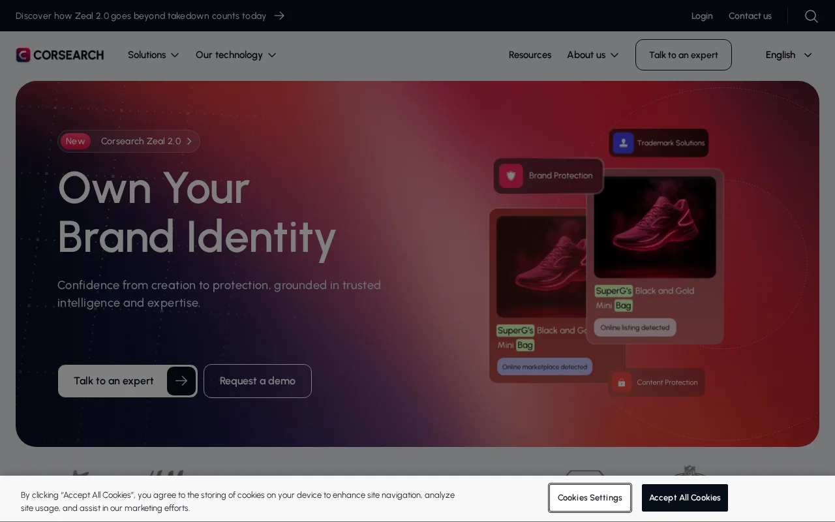Image resolution: width=835 pixels, height=522 pixels.
Task: Click the New badge
Action: (x=75, y=141)
